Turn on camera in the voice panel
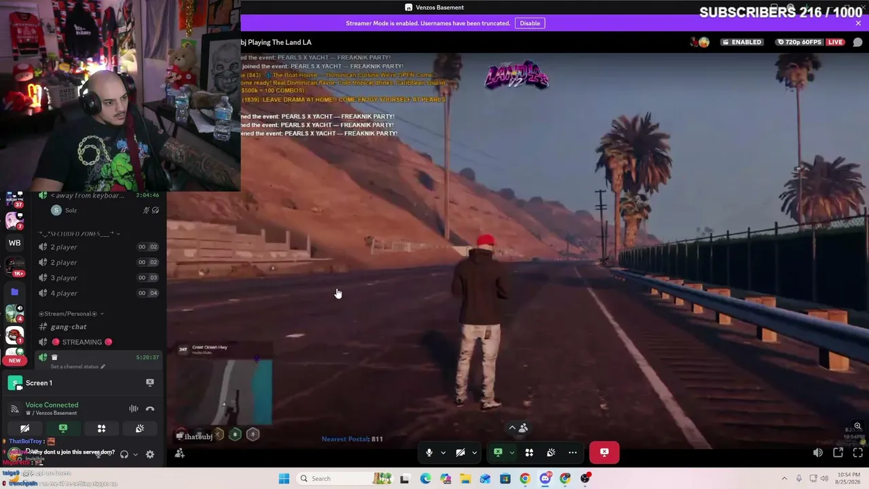 tap(24, 429)
